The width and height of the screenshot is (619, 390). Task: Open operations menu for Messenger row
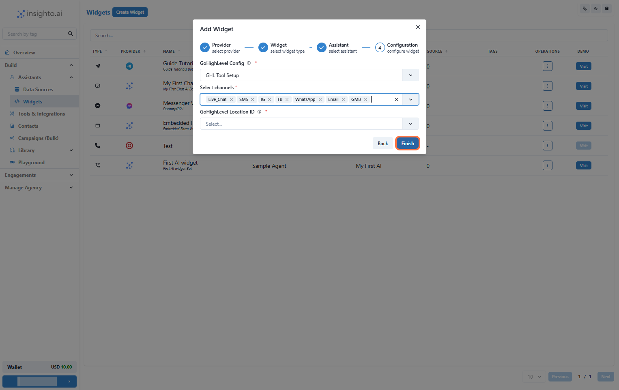click(x=548, y=106)
